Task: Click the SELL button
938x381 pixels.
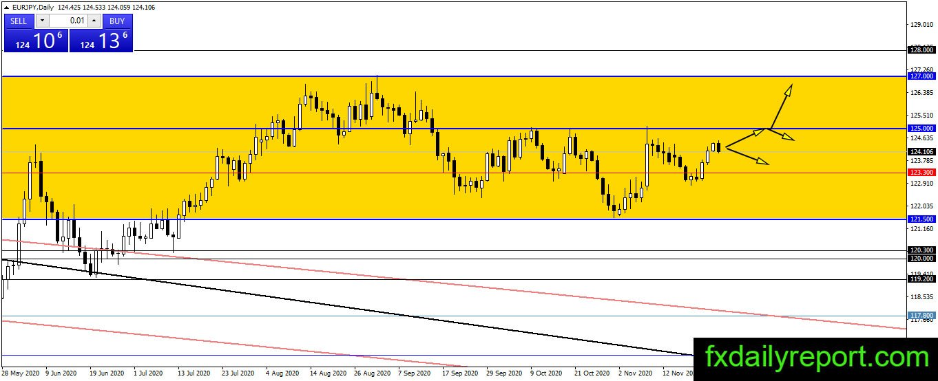Action: 19,21
